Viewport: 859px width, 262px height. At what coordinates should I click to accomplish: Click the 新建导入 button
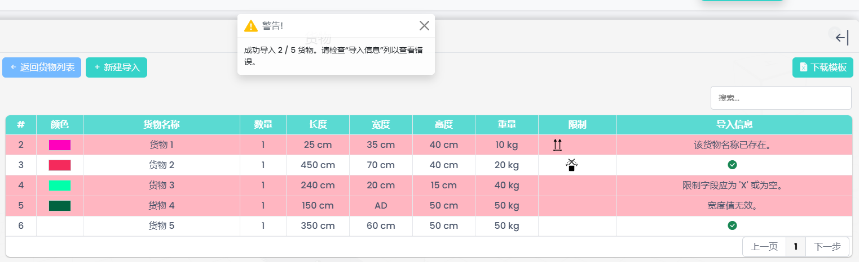pyautogui.click(x=116, y=67)
